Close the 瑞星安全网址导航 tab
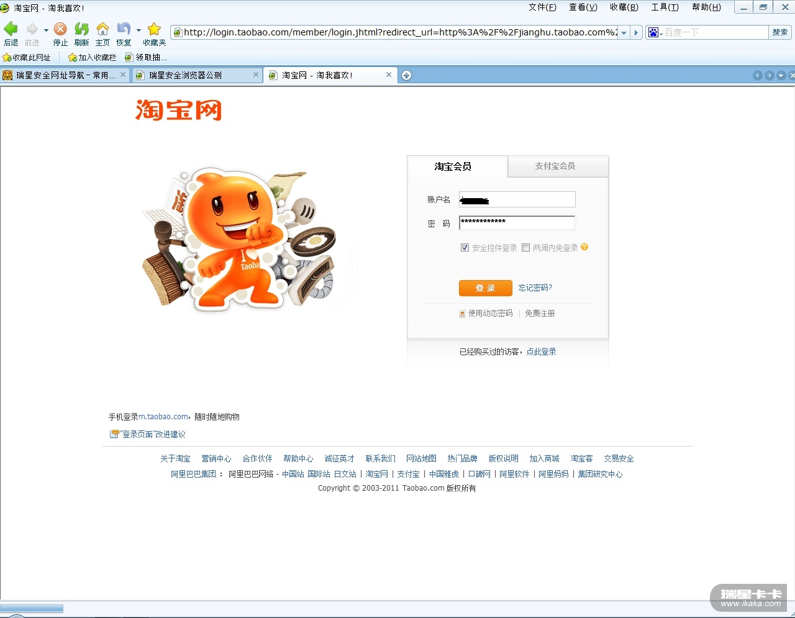 click(x=123, y=75)
